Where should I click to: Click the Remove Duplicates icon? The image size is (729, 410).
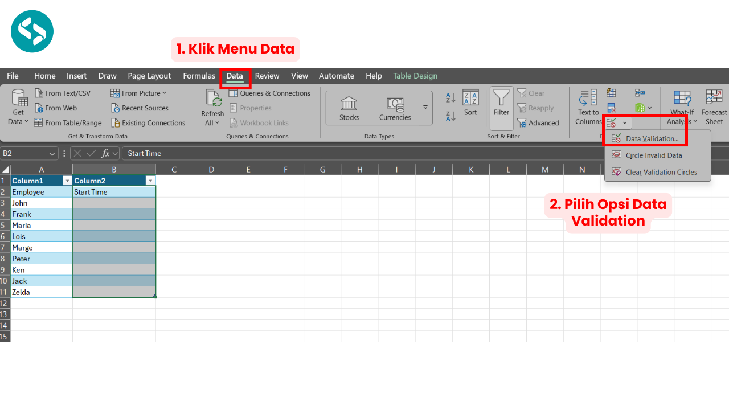coord(611,108)
